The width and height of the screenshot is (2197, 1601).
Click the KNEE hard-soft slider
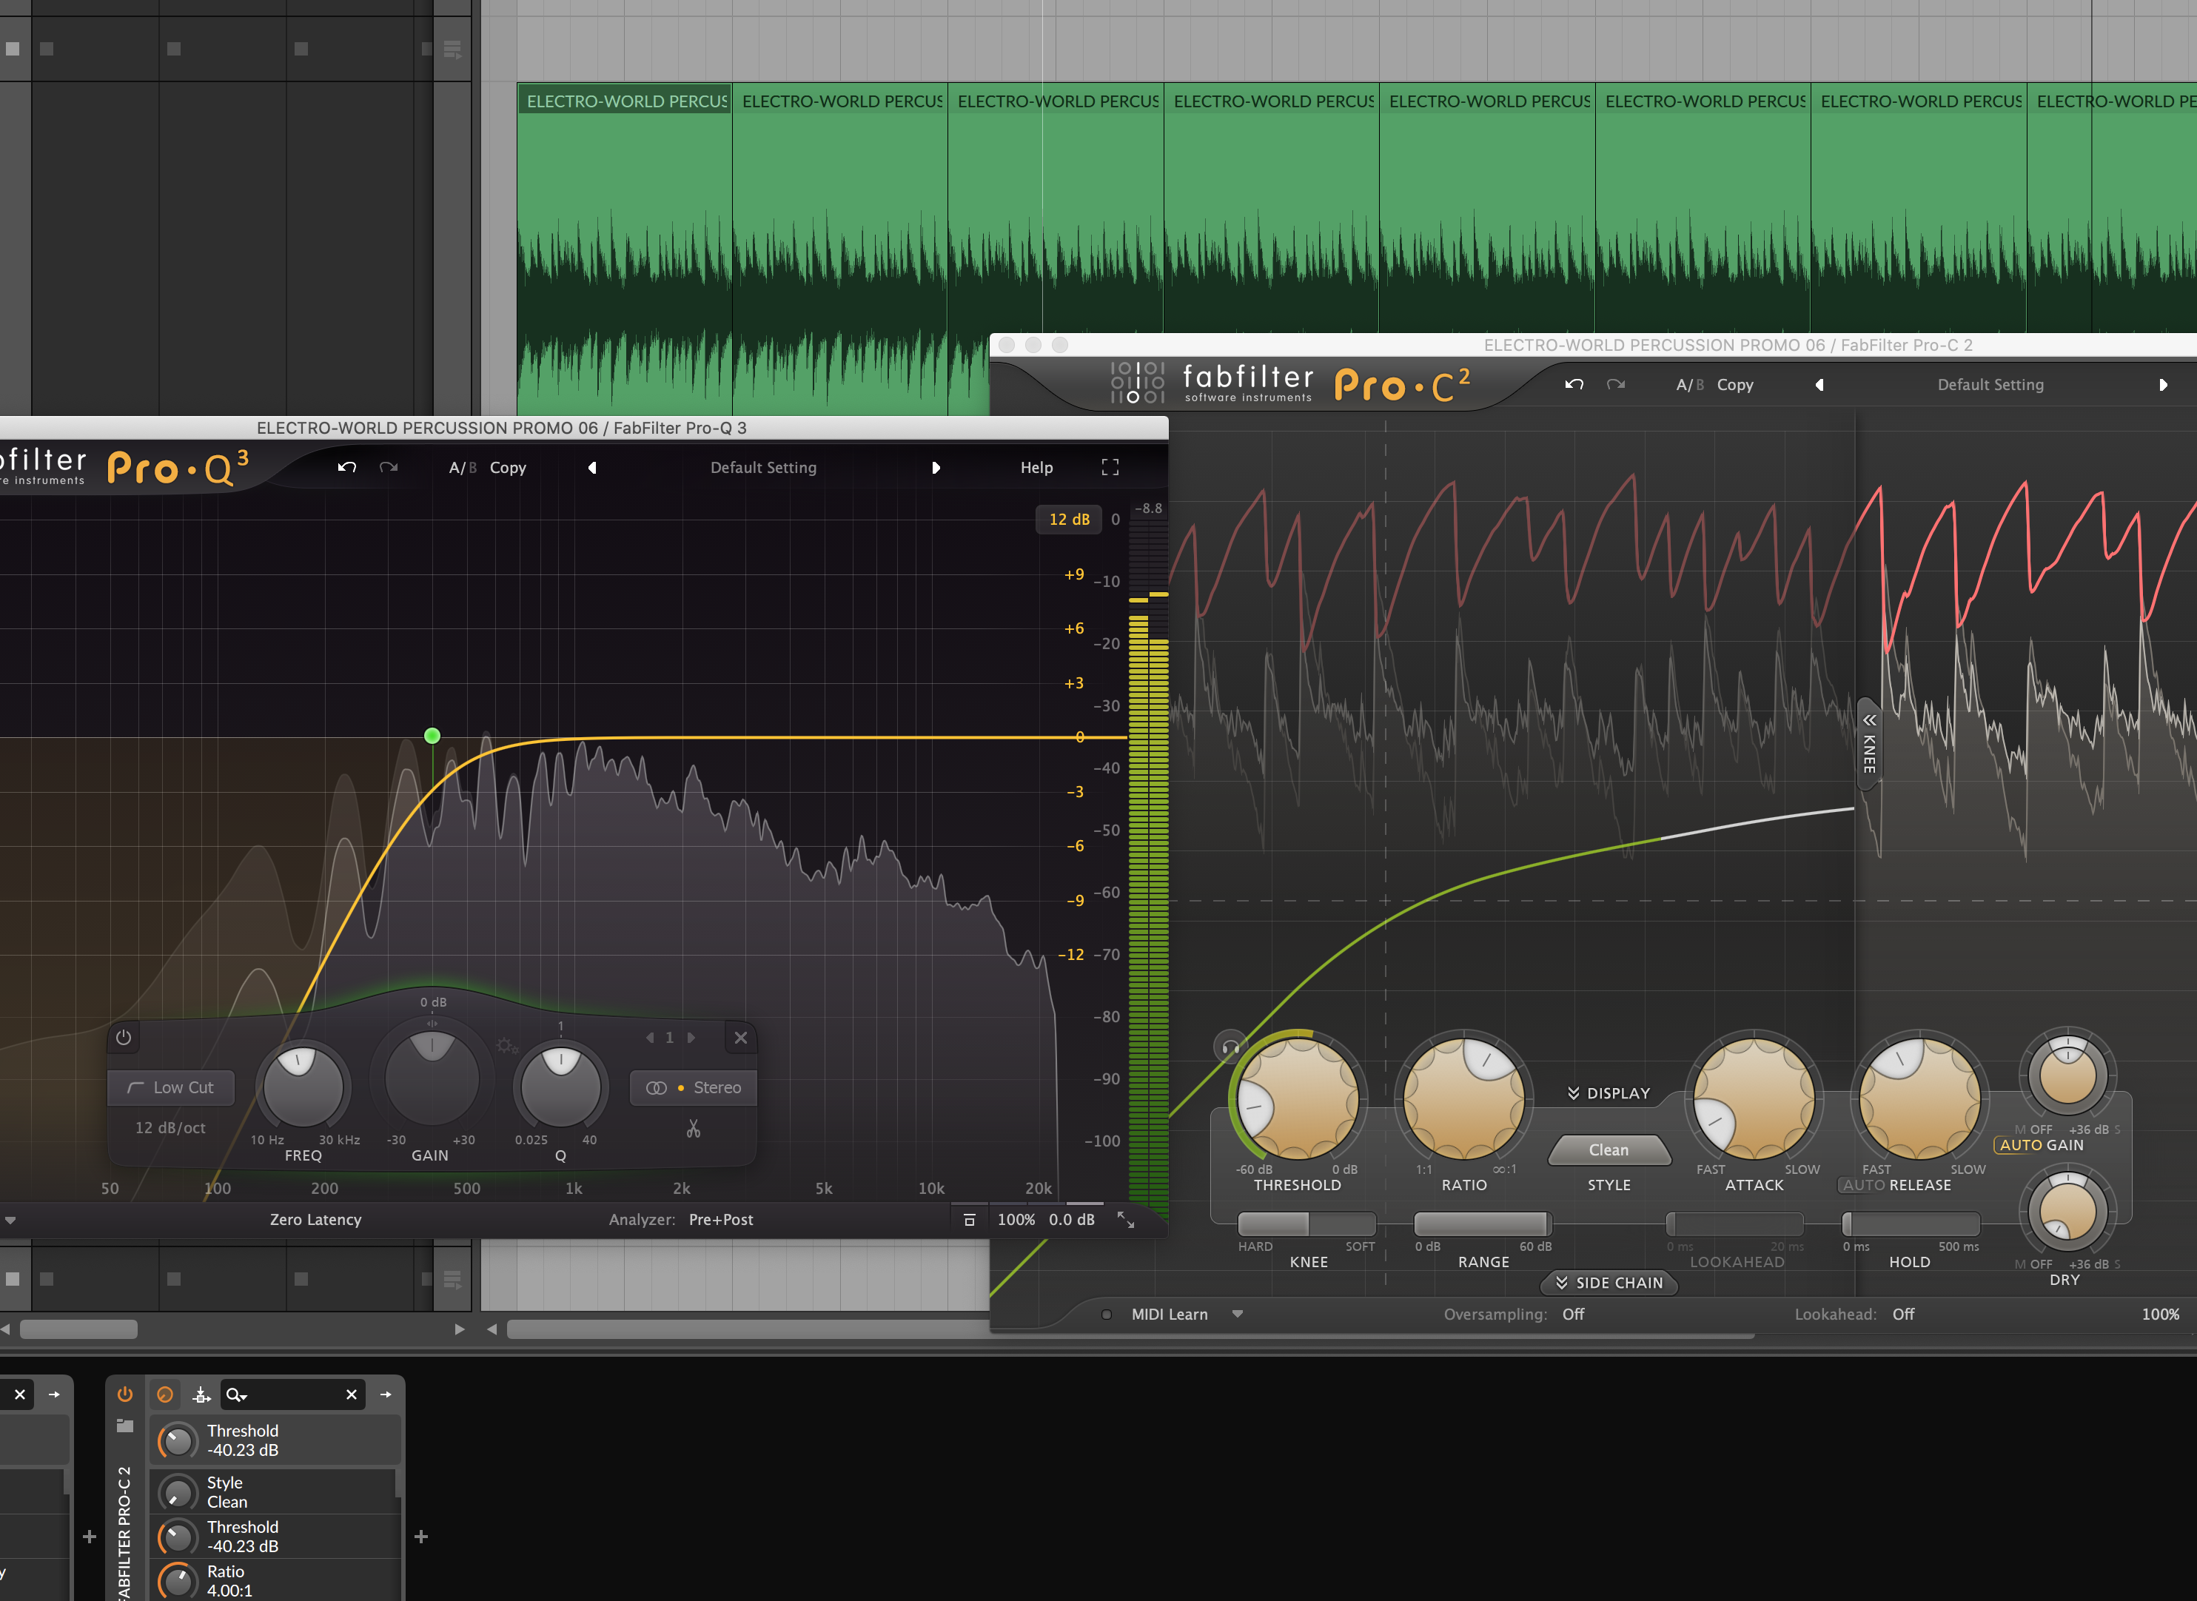(x=1307, y=1224)
